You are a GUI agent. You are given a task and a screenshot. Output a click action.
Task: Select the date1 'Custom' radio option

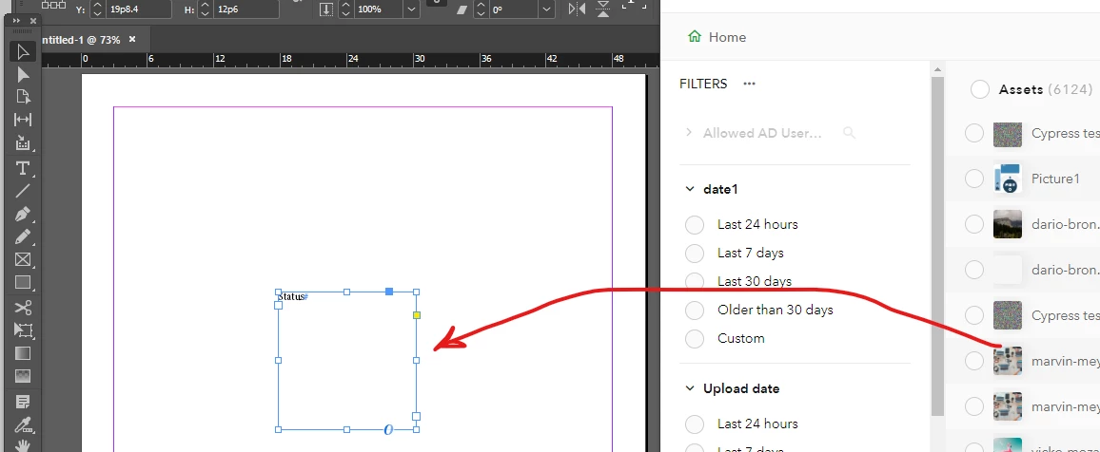pos(695,339)
